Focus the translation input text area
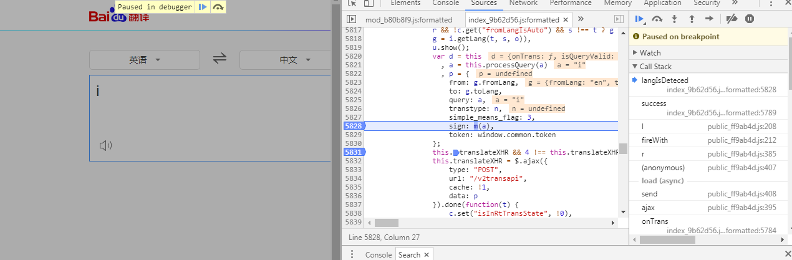Viewport: 792px width, 260px height. click(x=210, y=118)
